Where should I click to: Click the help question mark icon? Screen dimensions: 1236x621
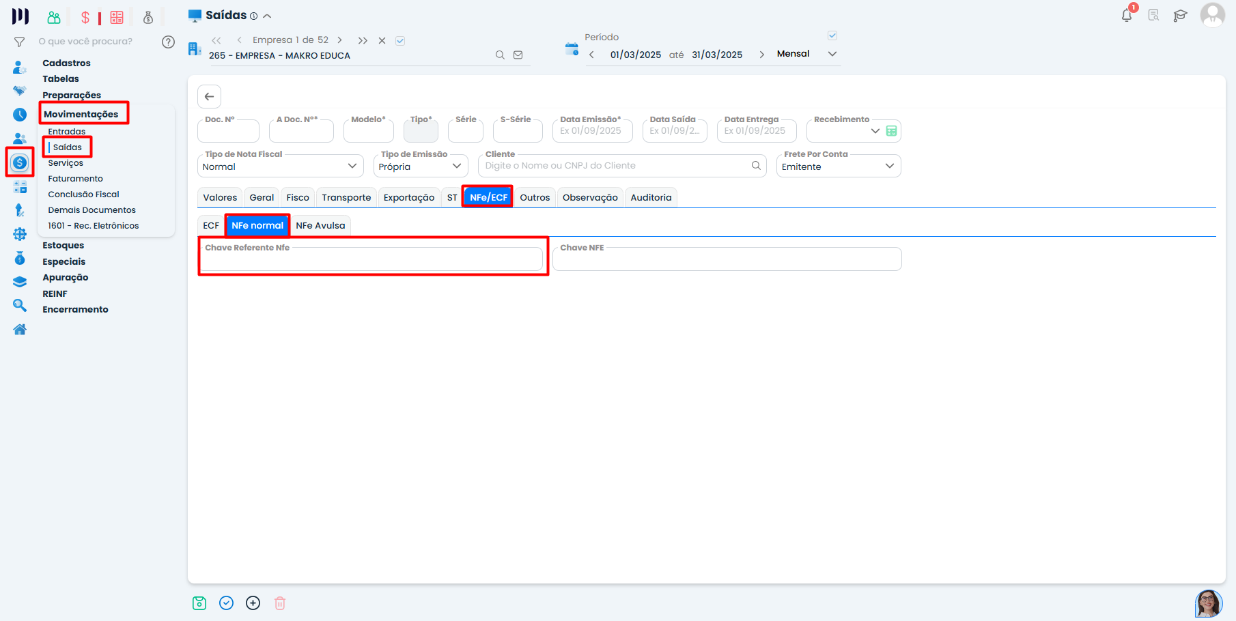168,42
